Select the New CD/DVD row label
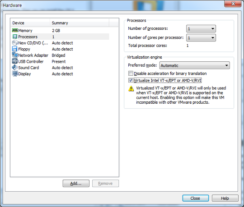Image resolution: width=244 pixels, height=207 pixels. tap(33, 43)
